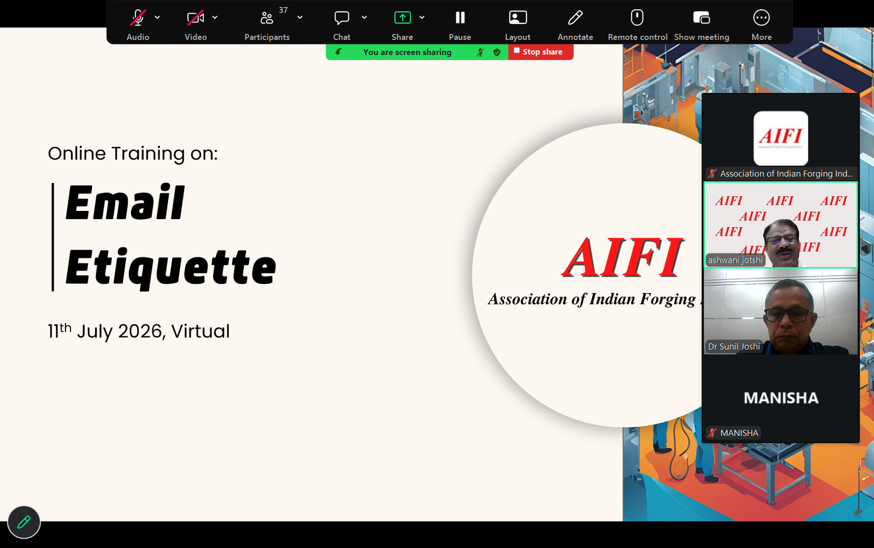The width and height of the screenshot is (874, 548).
Task: Click the 'Dr Sunil Joshi' name label
Action: pos(734,346)
